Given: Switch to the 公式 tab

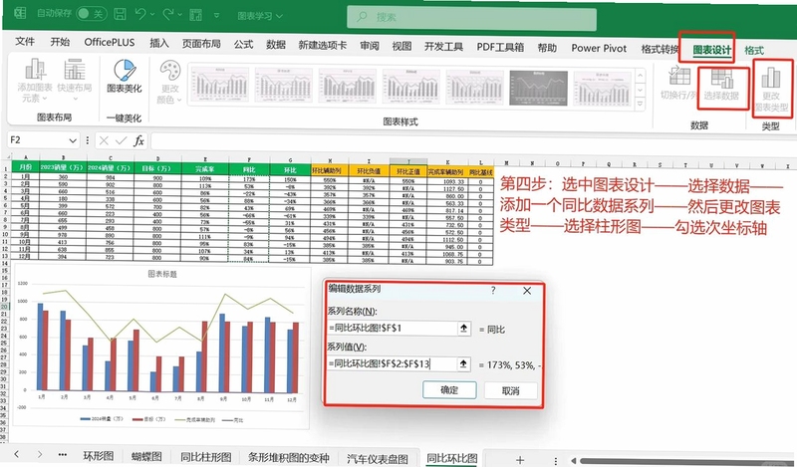Looking at the screenshot, I should (243, 44).
